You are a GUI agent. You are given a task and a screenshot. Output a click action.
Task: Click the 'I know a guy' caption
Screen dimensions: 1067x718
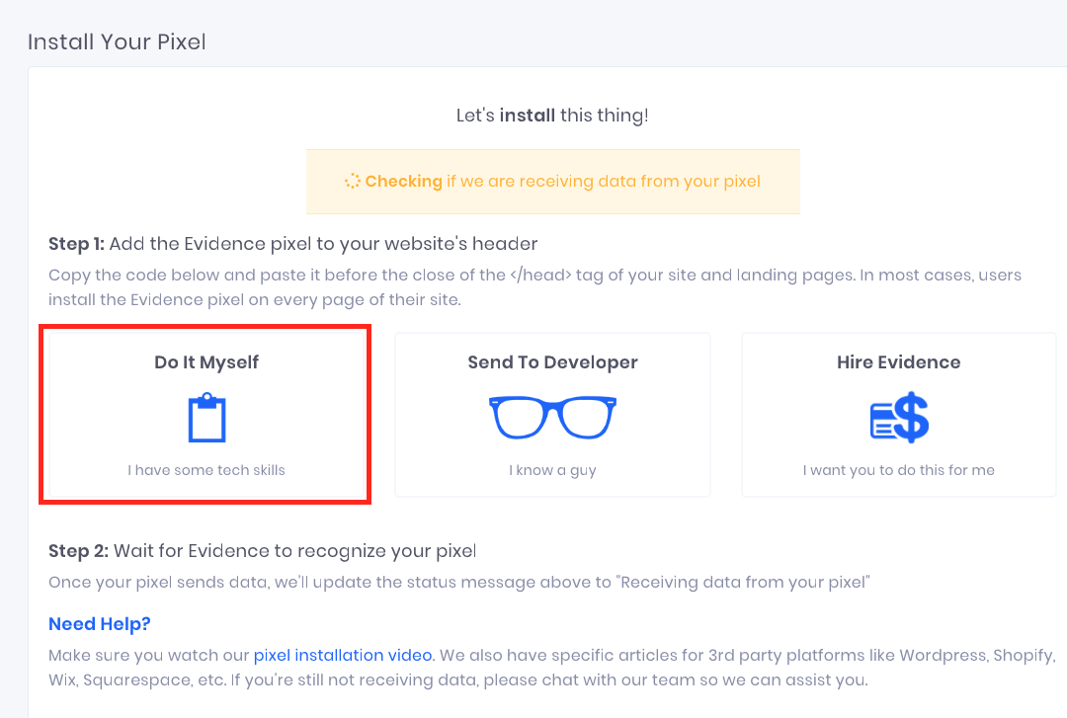552,470
